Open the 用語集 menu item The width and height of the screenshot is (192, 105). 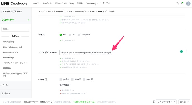80,4
